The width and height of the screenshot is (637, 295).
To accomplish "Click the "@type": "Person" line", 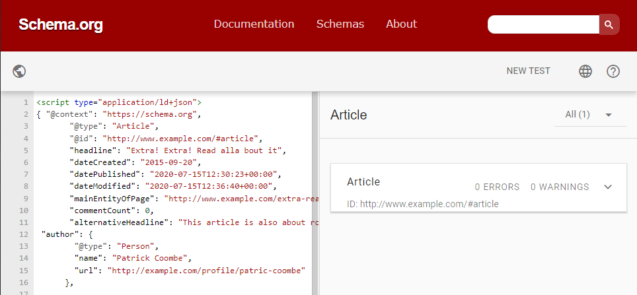I will (x=116, y=246).
